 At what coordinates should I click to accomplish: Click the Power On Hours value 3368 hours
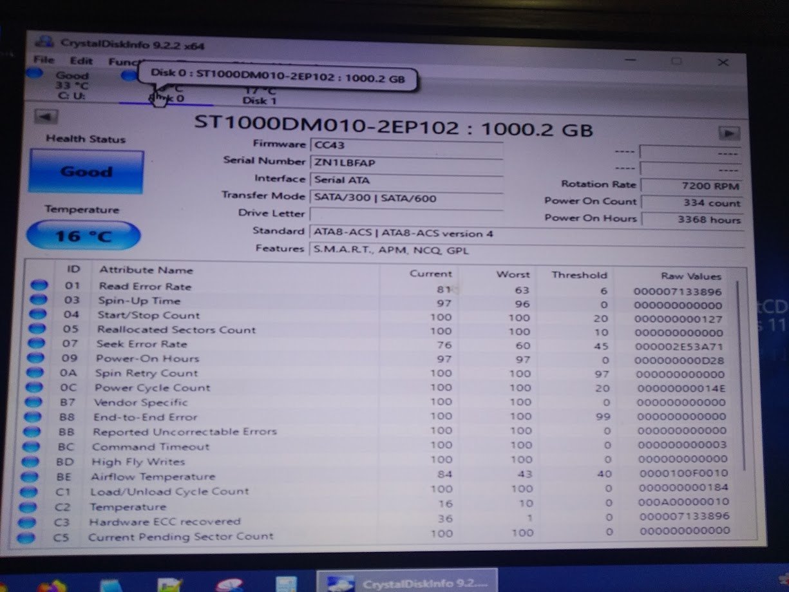click(692, 219)
